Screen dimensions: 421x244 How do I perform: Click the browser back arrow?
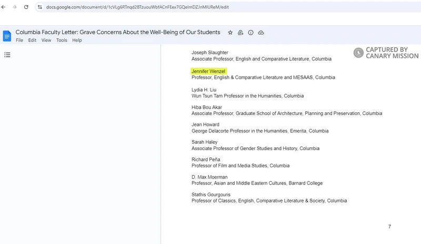point(4,7)
